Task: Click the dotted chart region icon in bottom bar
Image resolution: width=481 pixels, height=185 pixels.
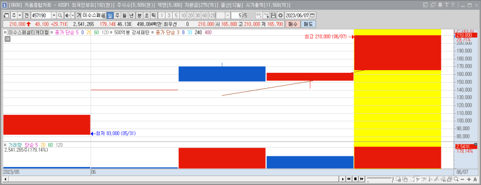Action: (411, 179)
